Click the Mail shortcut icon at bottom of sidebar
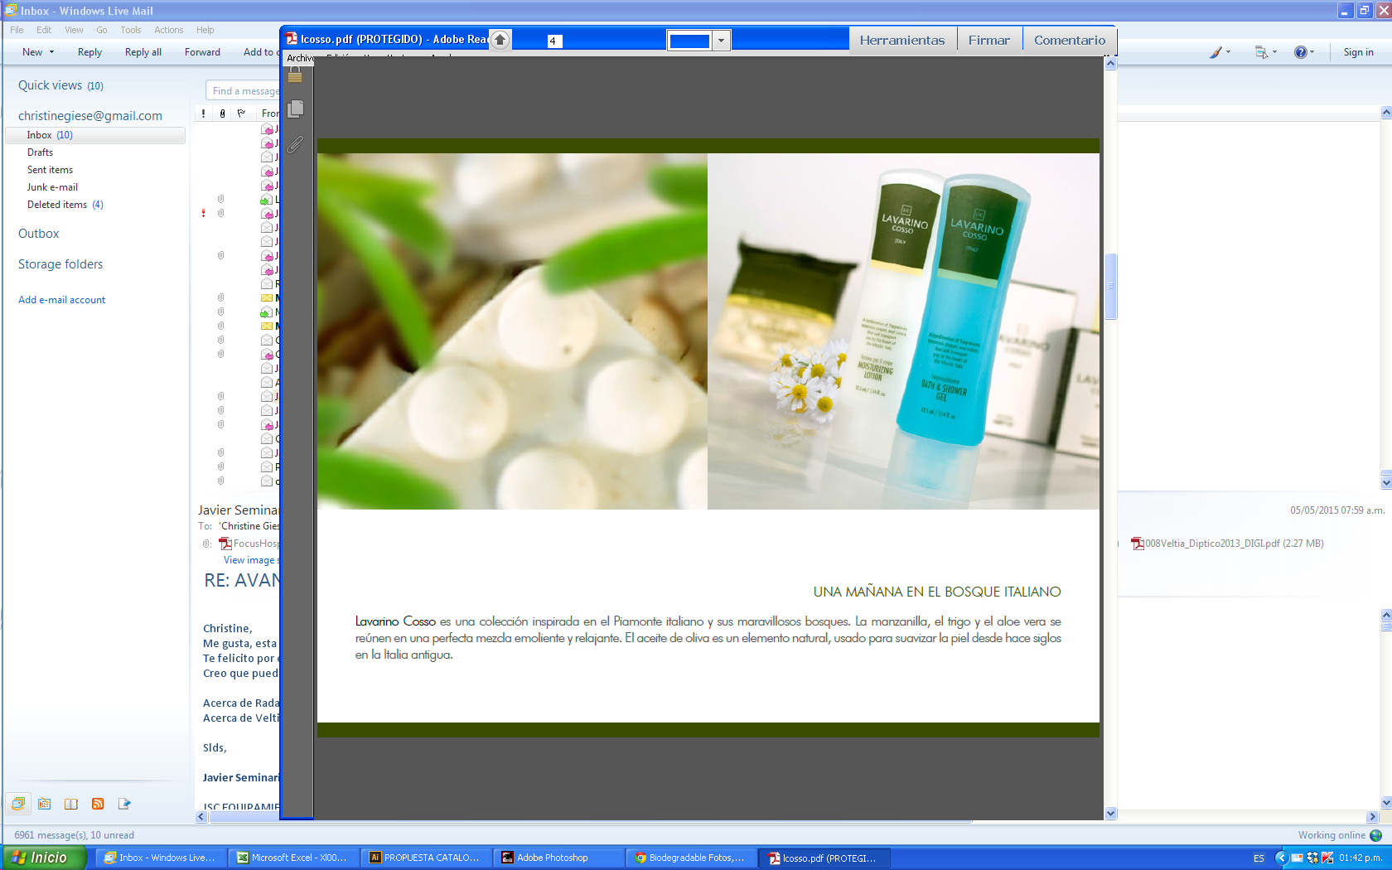The image size is (1392, 870). pos(18,804)
